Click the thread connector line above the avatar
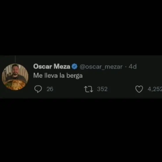Screen dimensions: 162x162 click(15, 59)
